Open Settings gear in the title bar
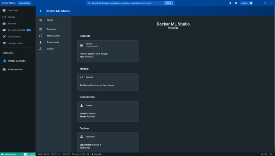Screen dimensions: 275x156 click(x=236, y=3)
